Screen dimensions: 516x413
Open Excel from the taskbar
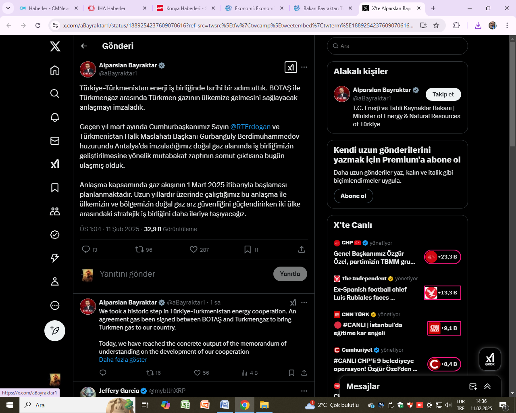click(x=185, y=405)
